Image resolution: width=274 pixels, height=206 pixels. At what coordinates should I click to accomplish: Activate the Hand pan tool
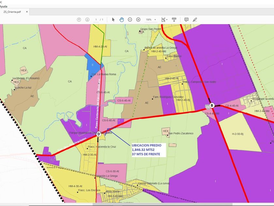[122, 20]
